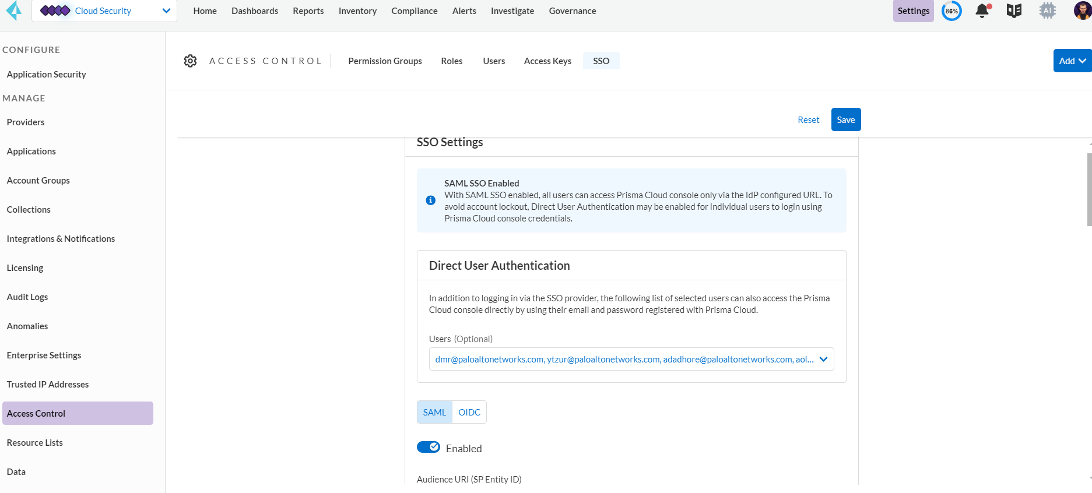
Task: Select the SSO tab
Action: pos(601,61)
